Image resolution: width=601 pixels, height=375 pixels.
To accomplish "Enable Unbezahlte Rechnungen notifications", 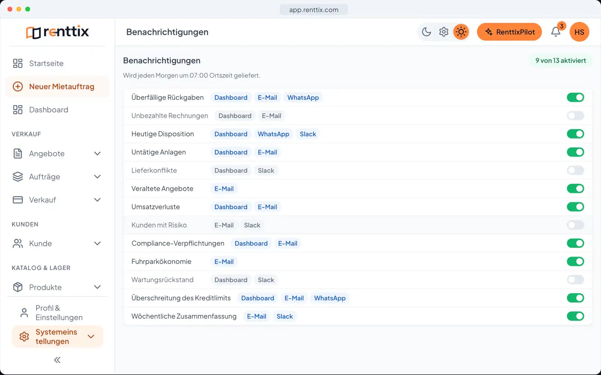I will pyautogui.click(x=575, y=115).
